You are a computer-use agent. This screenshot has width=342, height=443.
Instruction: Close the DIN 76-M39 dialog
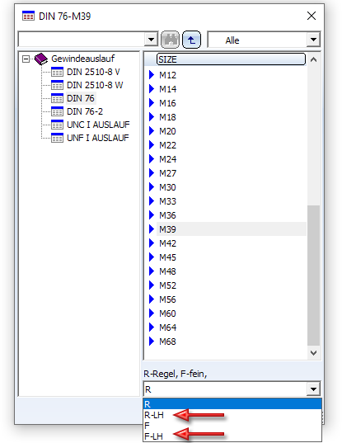pos(312,16)
